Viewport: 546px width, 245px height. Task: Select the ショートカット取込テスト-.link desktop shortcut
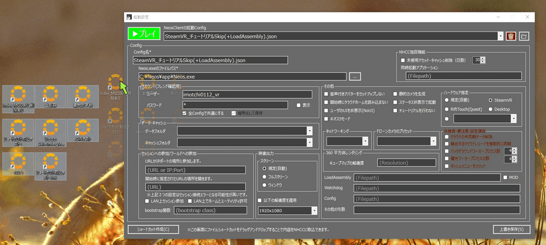coord(50,166)
